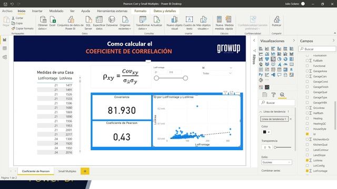Click the Actualizar refresh icon

point(156,21)
